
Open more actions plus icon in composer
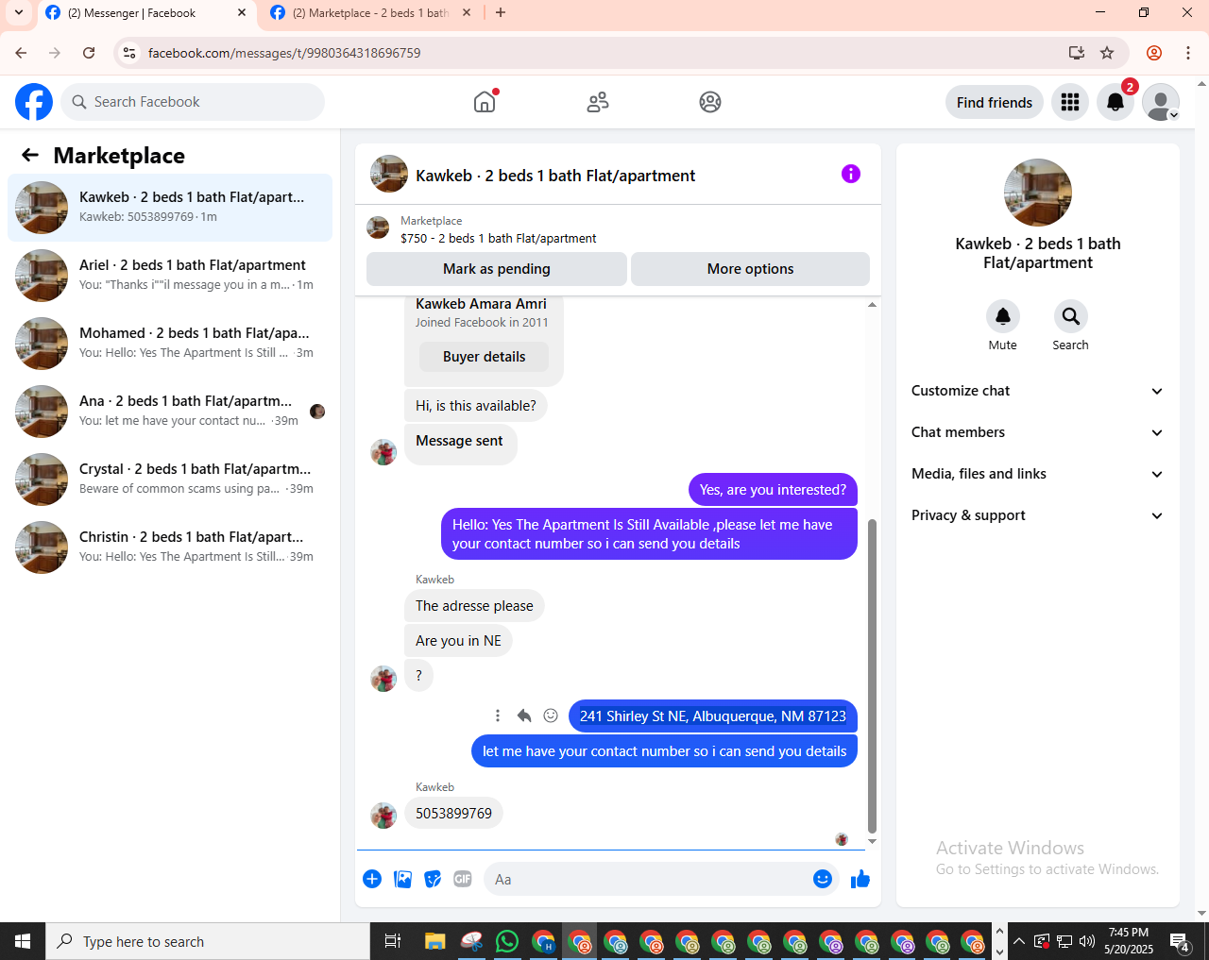(372, 879)
